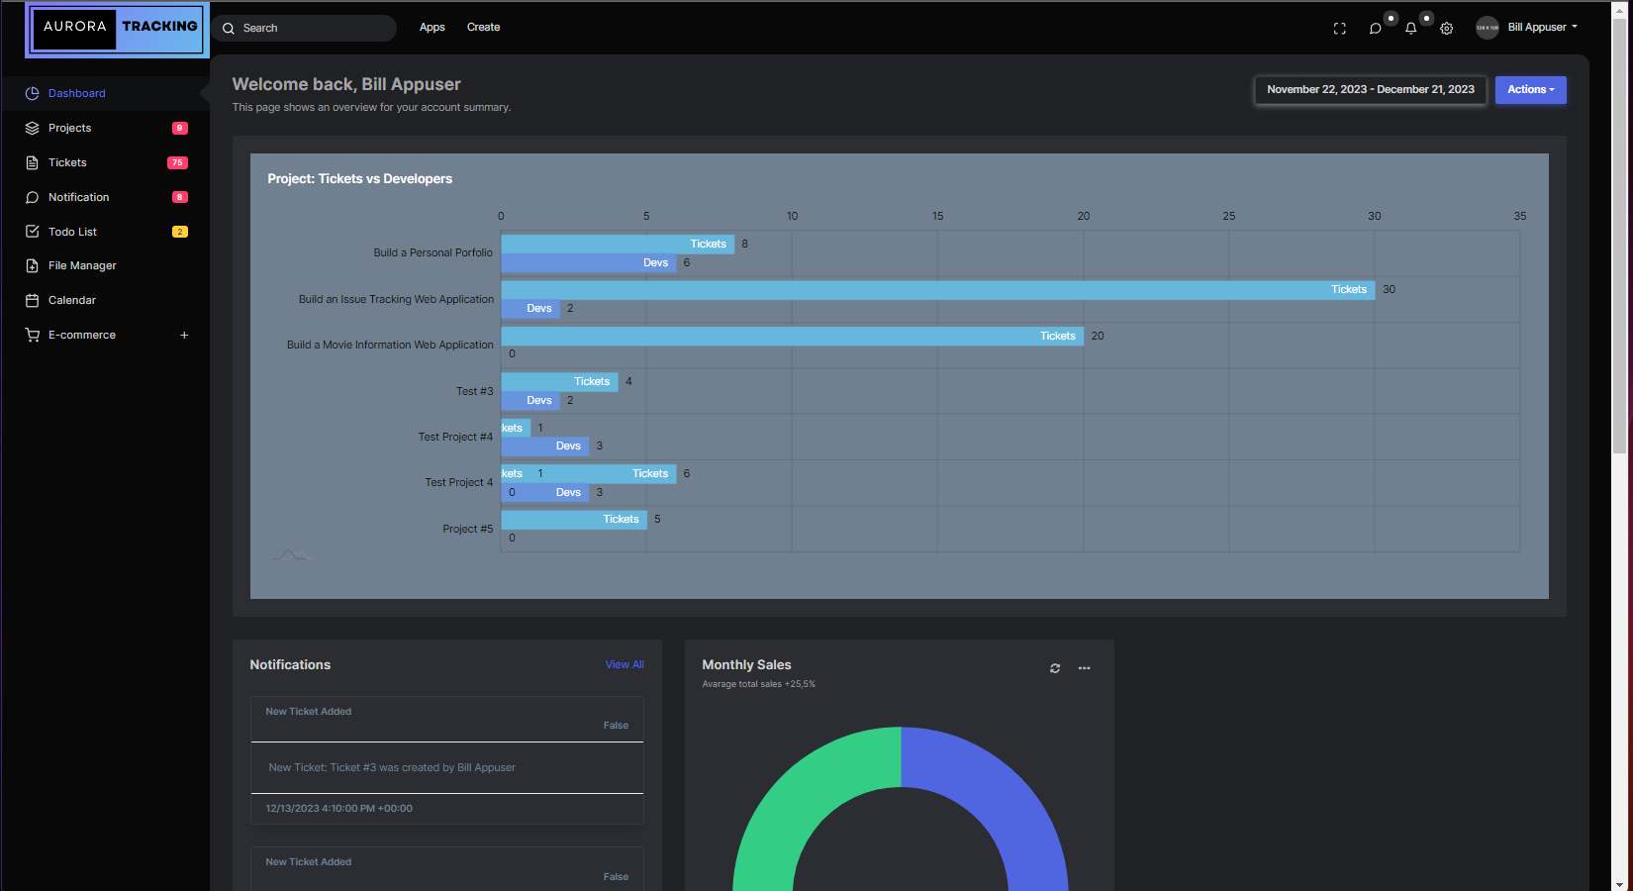Open the chat messages icon in top bar

[x=1376, y=29]
